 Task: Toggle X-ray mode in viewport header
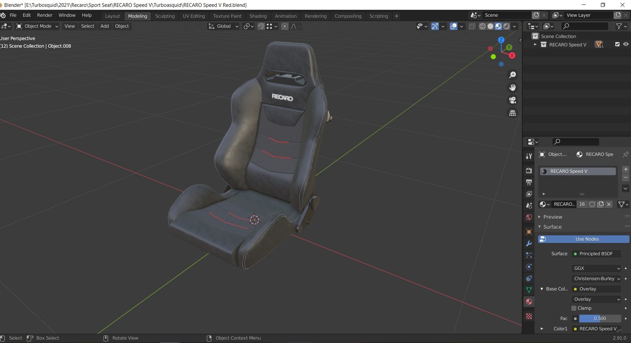pyautogui.click(x=472, y=26)
